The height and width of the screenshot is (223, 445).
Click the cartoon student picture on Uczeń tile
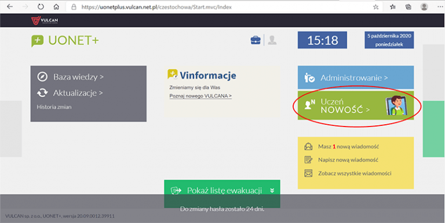point(396,106)
